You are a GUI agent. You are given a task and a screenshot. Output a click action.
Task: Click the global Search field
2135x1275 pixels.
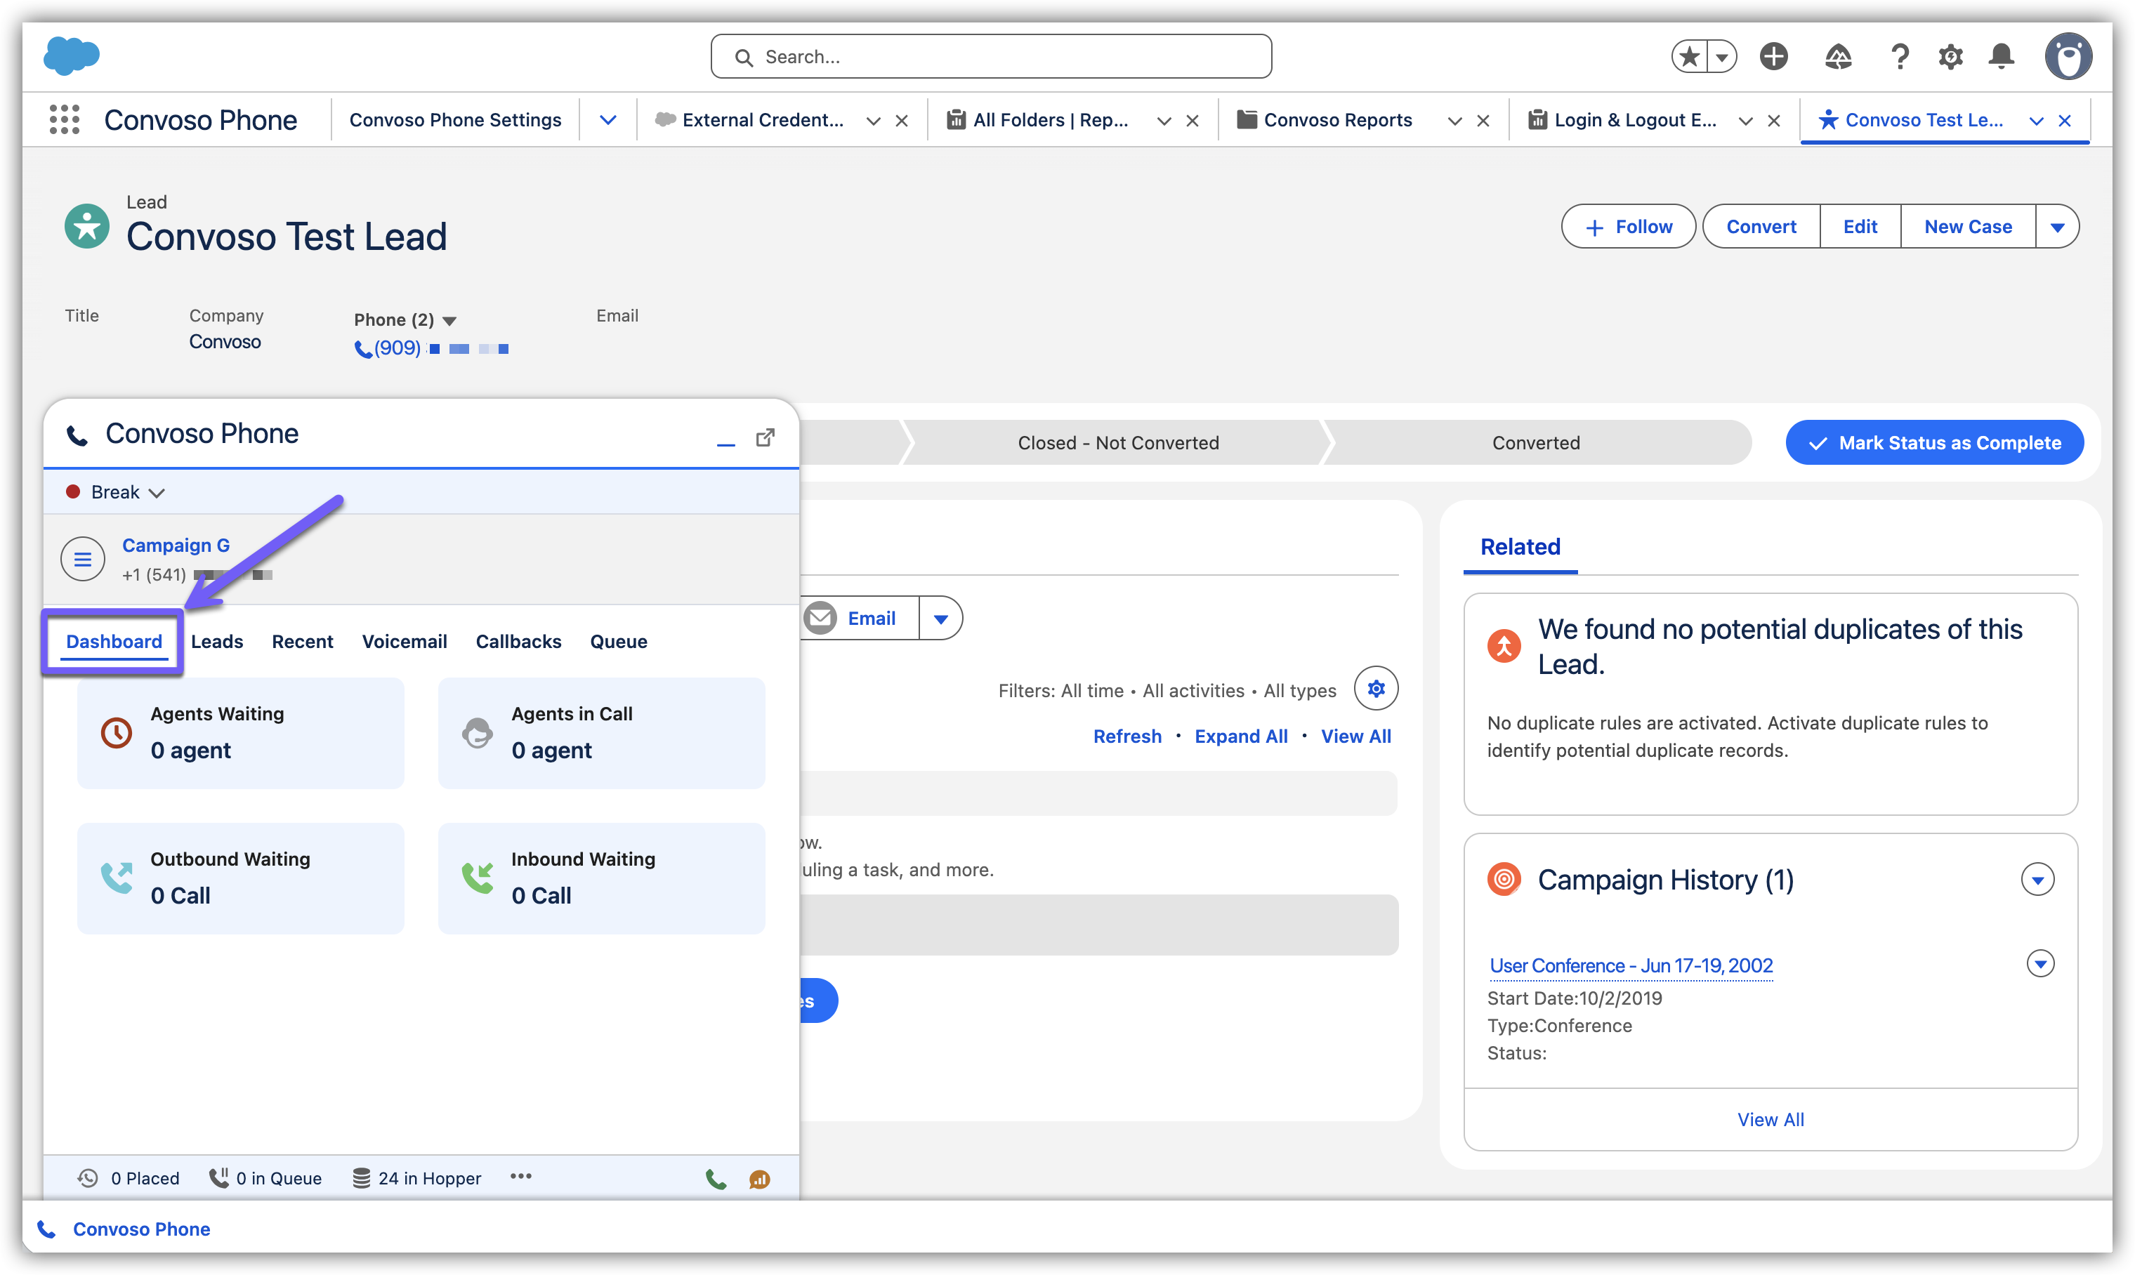[991, 57]
